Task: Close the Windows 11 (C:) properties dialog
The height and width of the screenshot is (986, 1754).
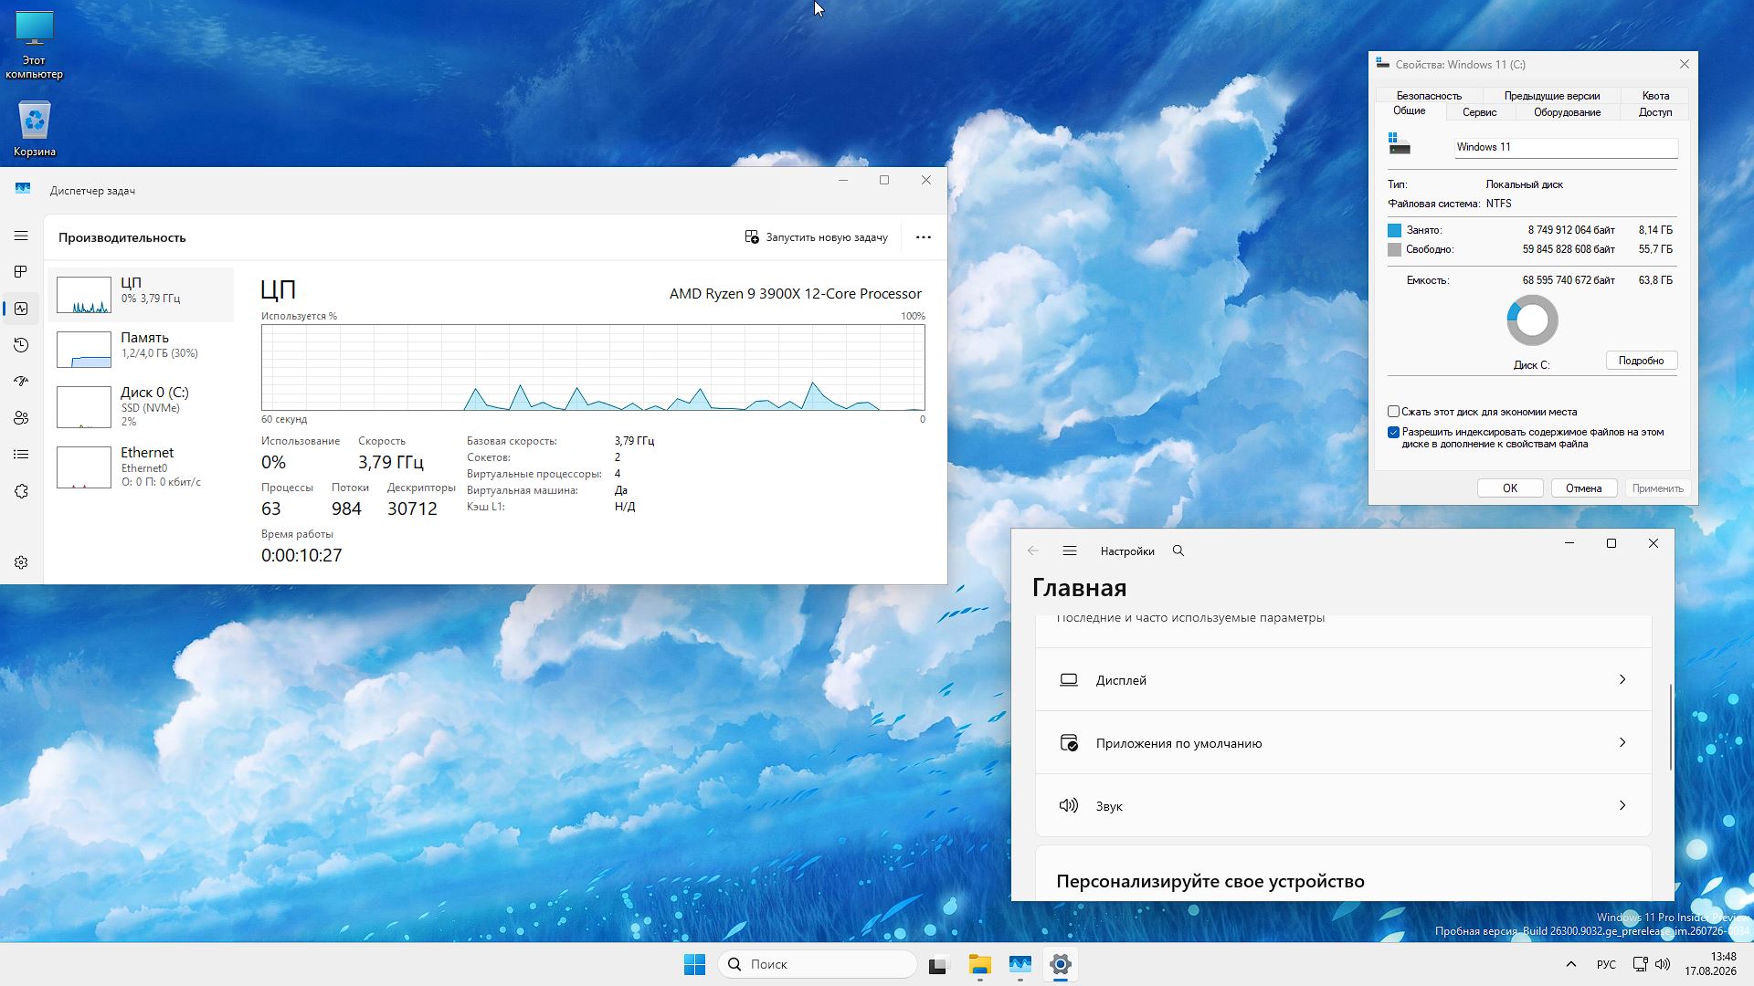Action: pyautogui.click(x=1684, y=64)
